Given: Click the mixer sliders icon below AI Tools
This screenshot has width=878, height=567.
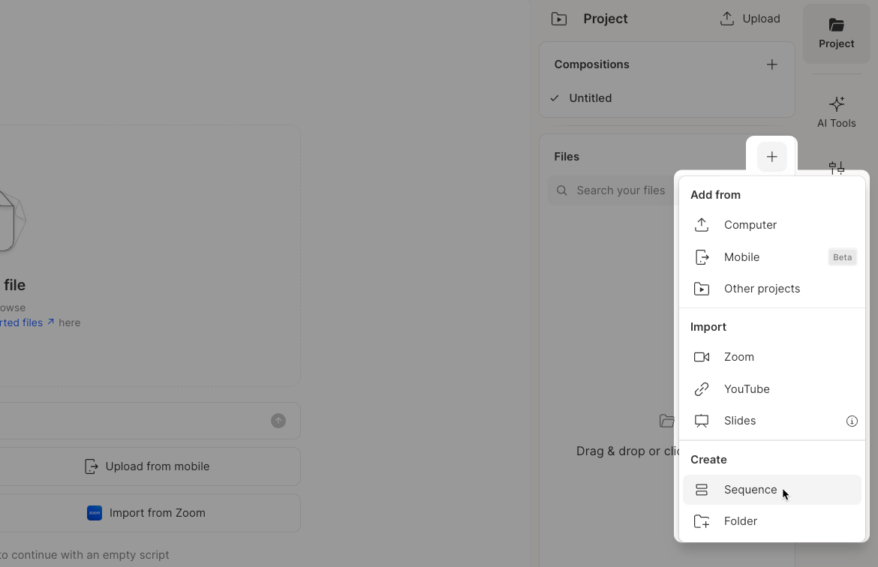Looking at the screenshot, I should click(x=836, y=168).
